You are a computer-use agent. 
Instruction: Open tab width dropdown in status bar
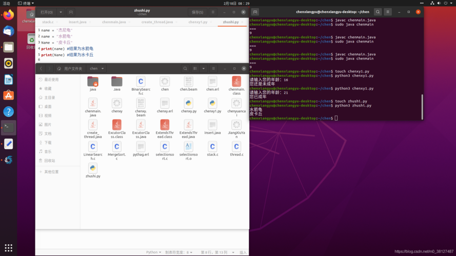click(179, 252)
